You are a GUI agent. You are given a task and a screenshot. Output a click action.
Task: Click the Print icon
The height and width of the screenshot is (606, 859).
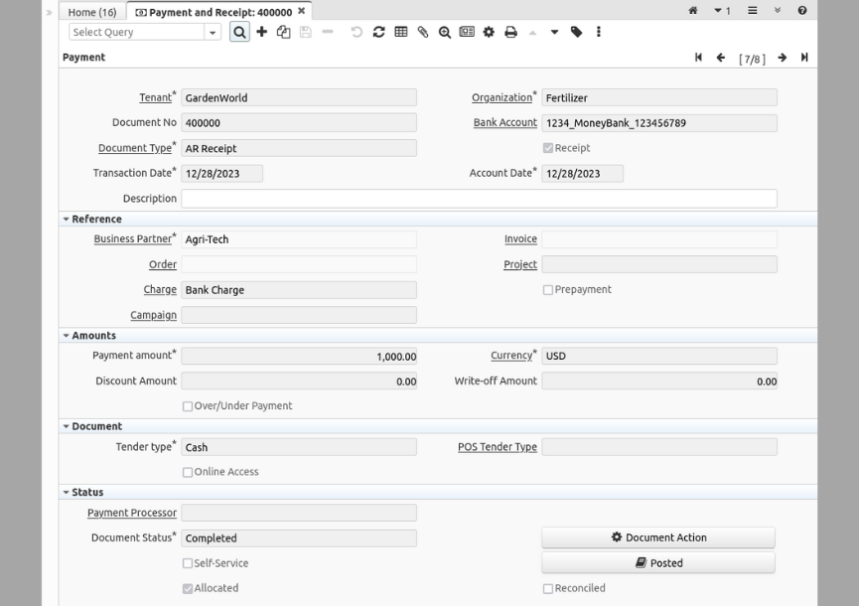(510, 32)
